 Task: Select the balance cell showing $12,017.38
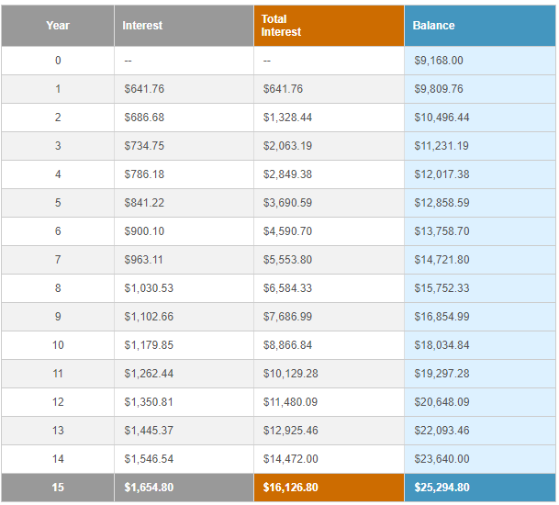442,174
